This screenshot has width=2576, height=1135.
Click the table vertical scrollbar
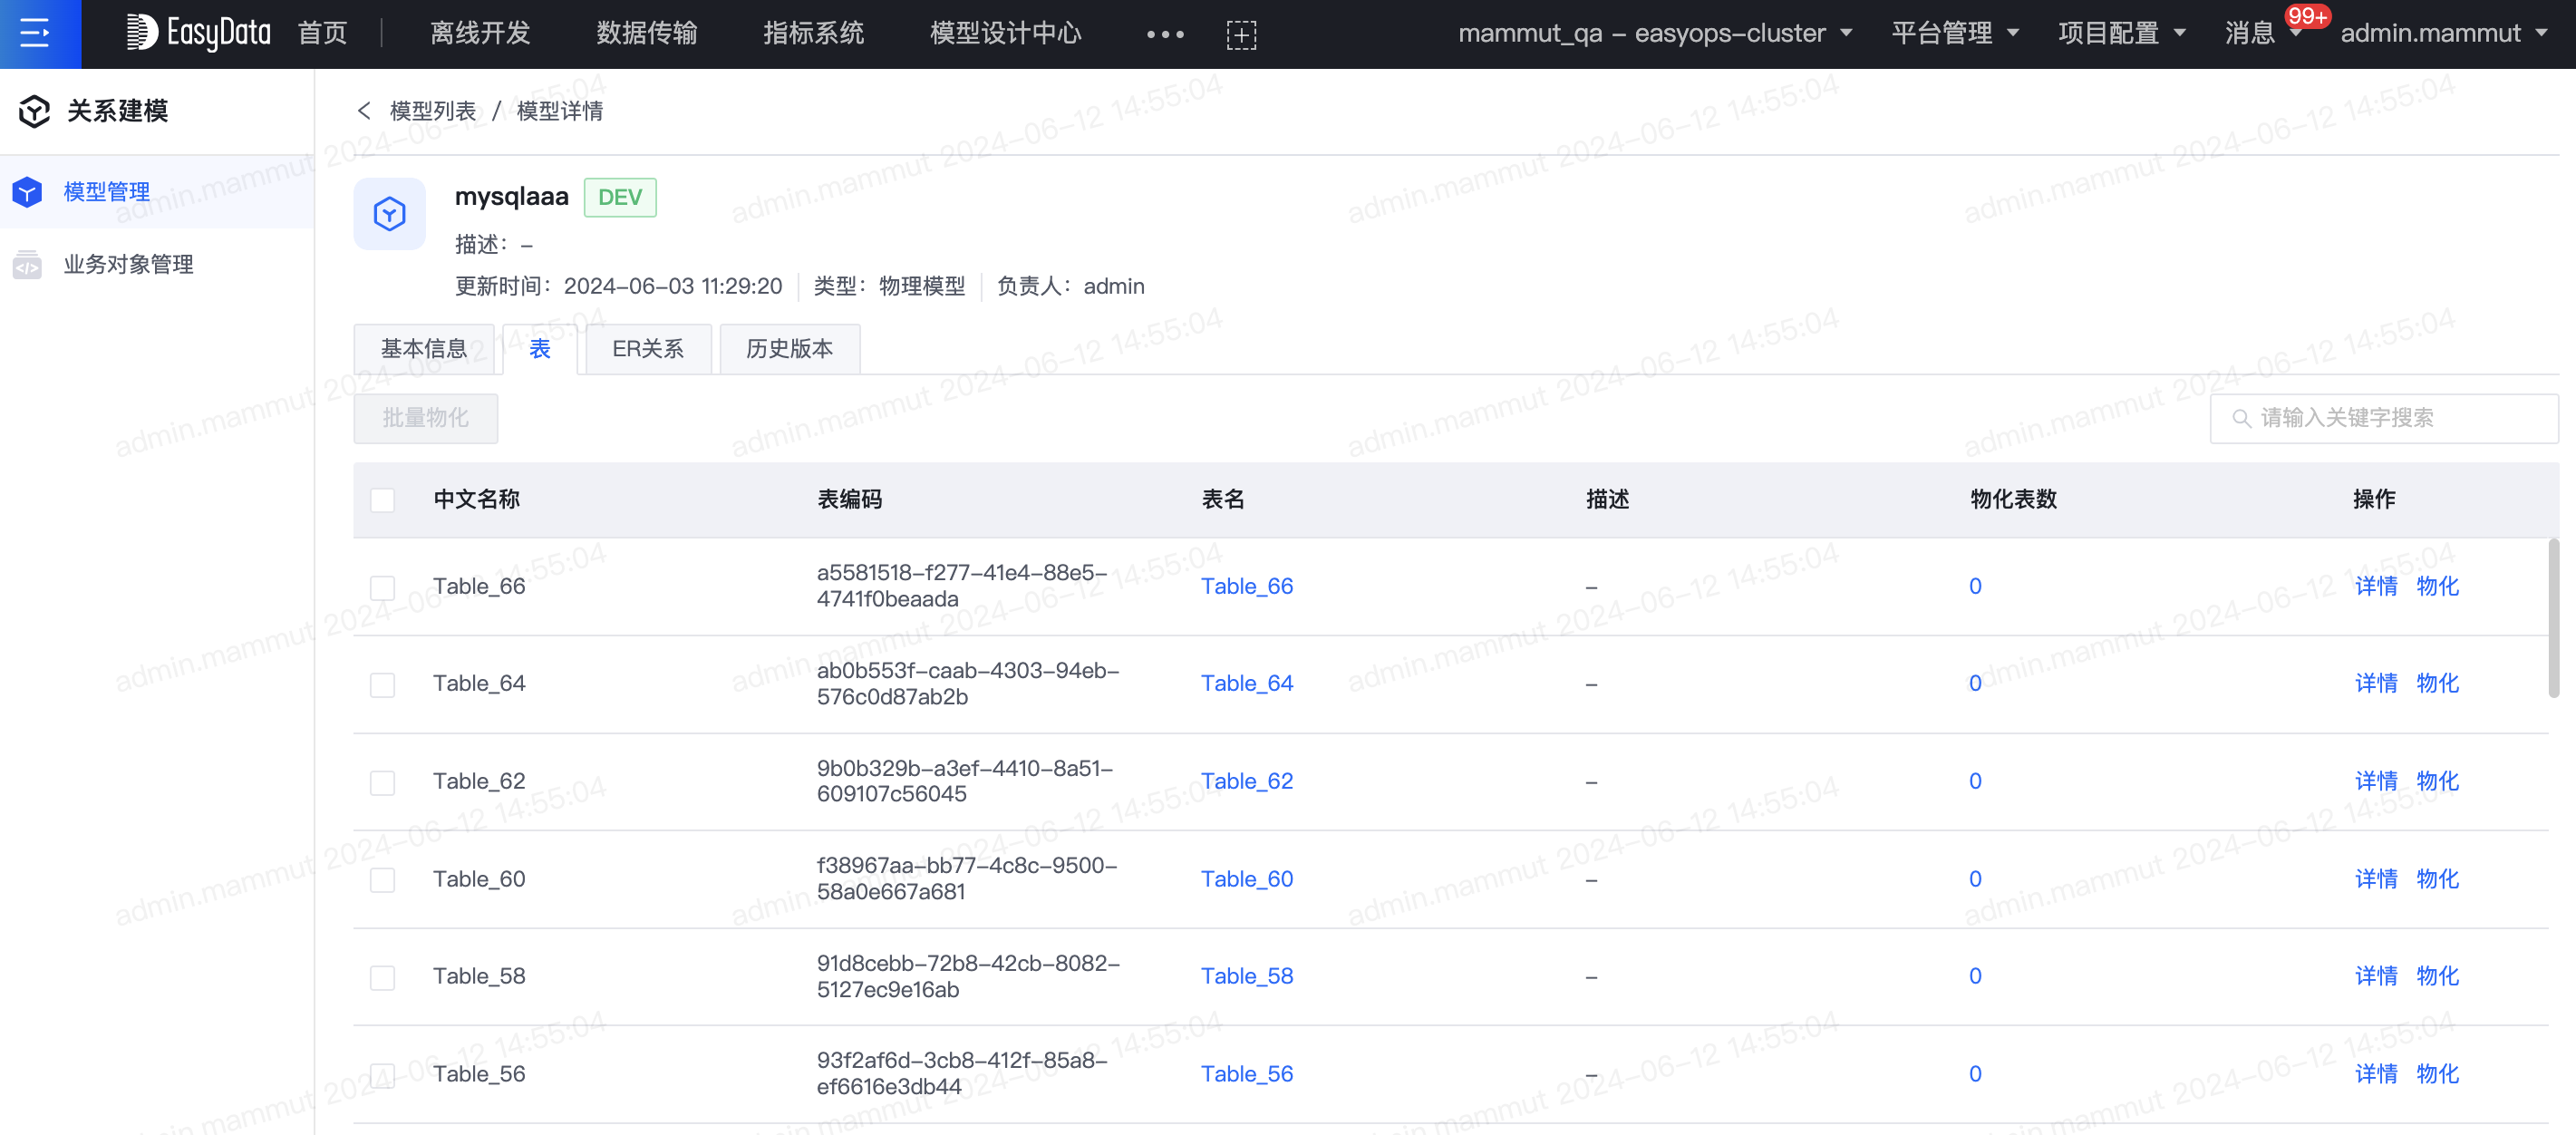coord(2553,618)
